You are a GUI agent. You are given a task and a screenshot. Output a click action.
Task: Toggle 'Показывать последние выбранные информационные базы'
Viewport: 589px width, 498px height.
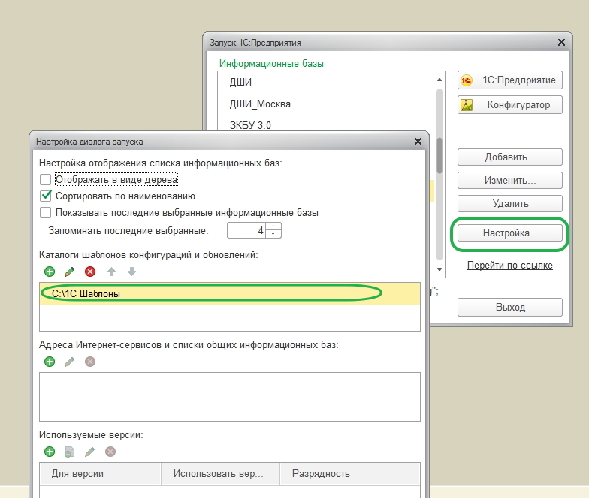45,213
